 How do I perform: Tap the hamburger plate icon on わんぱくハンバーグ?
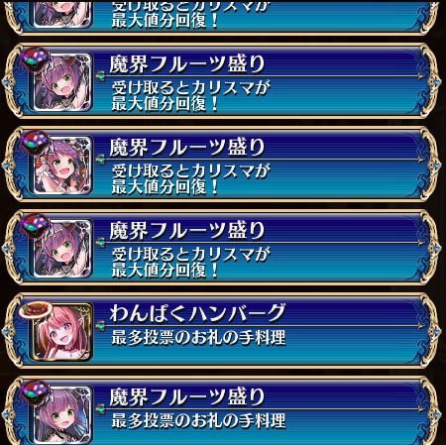(x=35, y=310)
